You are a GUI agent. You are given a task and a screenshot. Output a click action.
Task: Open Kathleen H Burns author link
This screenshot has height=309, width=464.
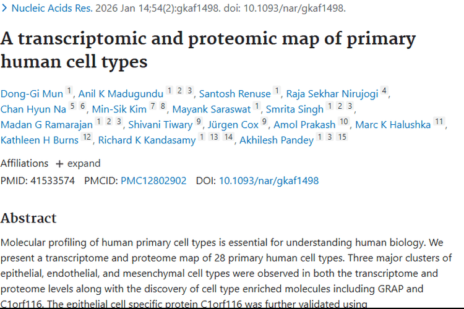coord(40,140)
